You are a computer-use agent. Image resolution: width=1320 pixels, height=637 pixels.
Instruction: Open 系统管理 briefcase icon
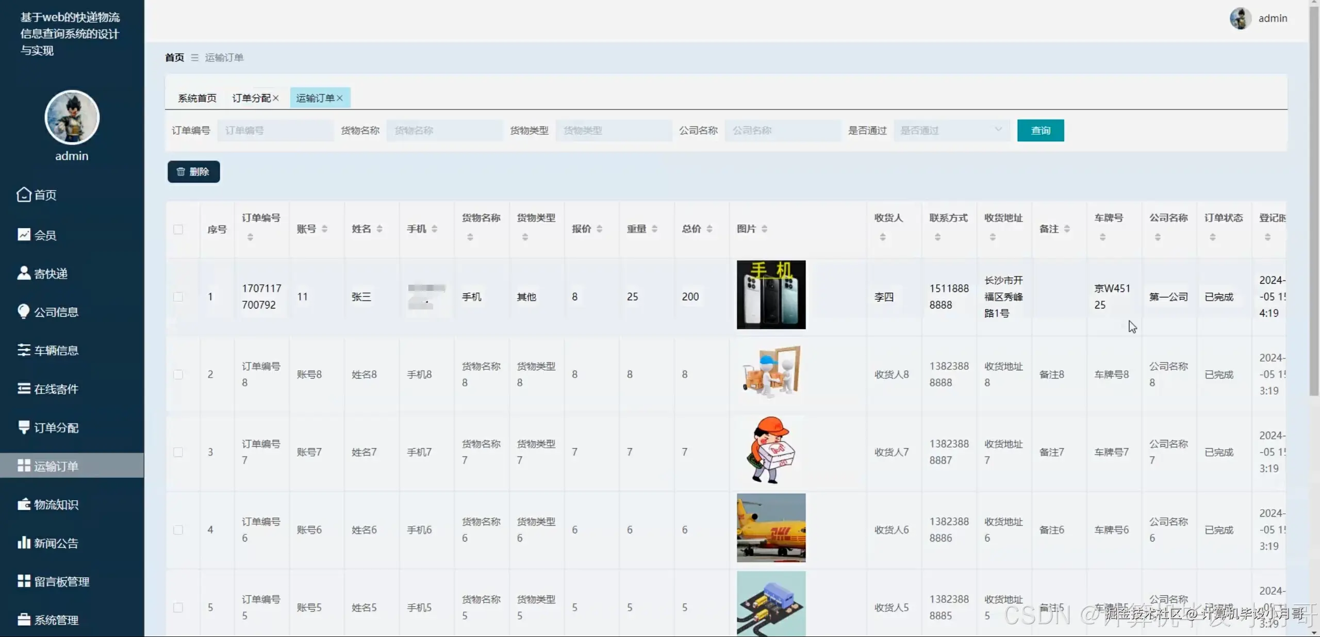[x=24, y=619]
